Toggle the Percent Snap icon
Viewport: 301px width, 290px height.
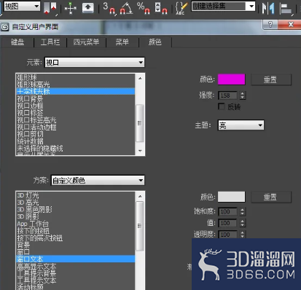point(144,8)
